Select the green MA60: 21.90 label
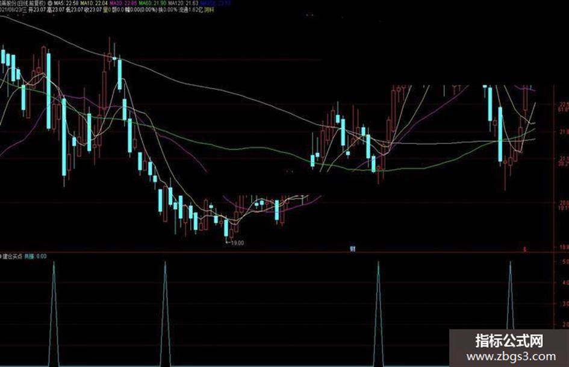The image size is (569, 367). (x=152, y=3)
